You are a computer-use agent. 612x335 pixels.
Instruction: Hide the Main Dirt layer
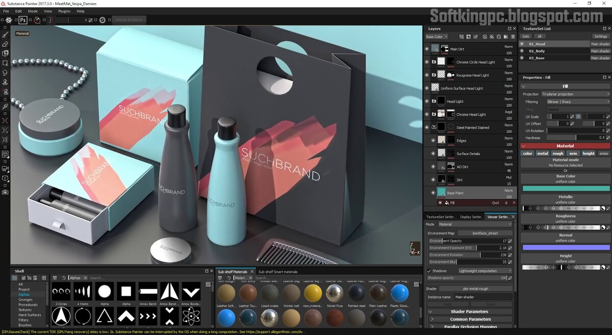point(427,49)
